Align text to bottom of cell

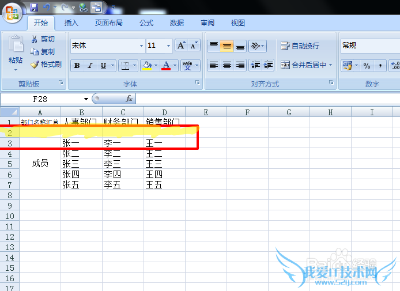(240, 46)
